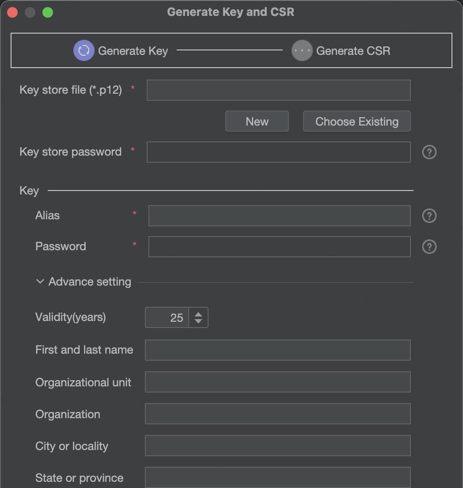Click into Key store password field

pos(278,152)
